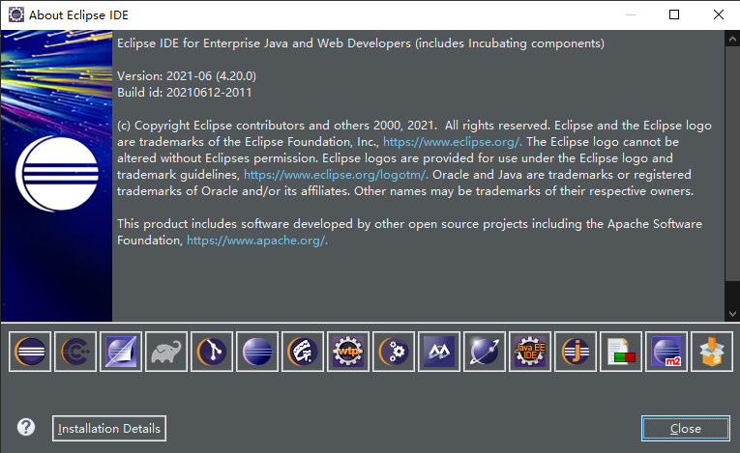Click the 'Eclipse IDE for Enterprise Java' heading
The image size is (740, 453).
(x=361, y=43)
